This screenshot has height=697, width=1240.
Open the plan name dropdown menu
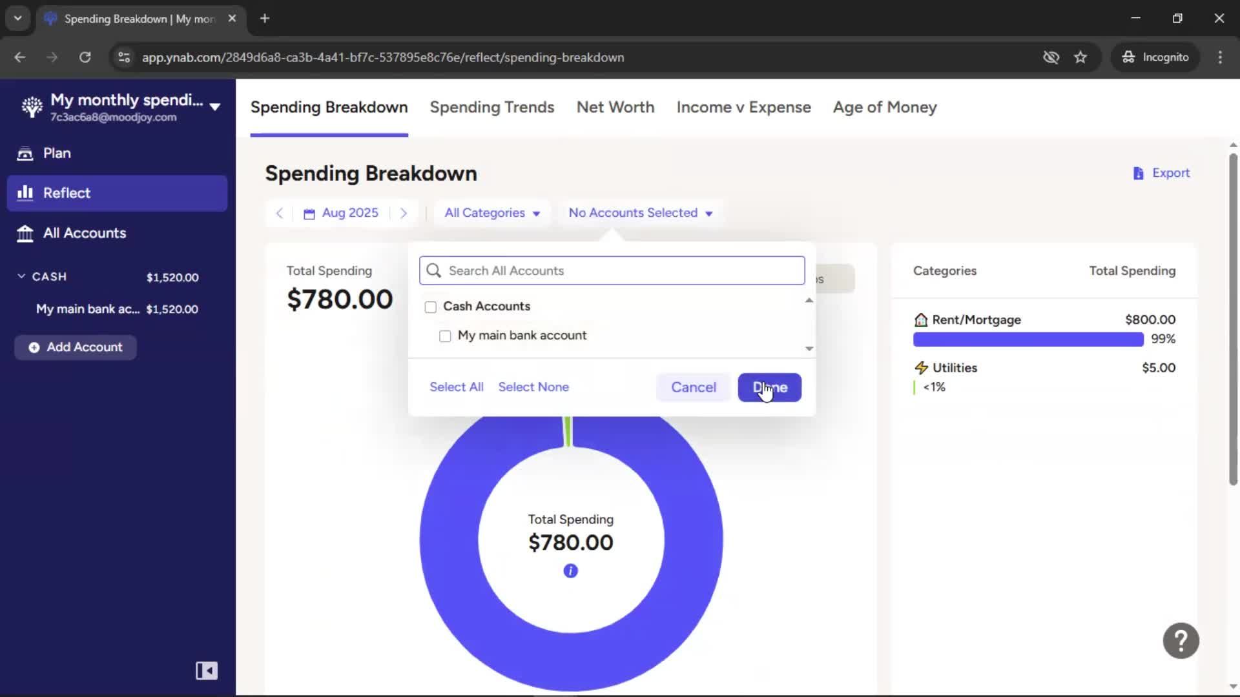215,107
